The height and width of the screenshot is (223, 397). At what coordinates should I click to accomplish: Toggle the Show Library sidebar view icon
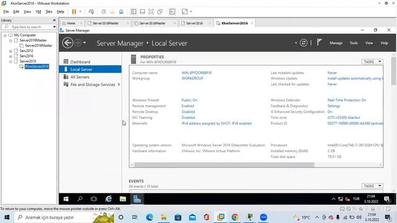133,12
